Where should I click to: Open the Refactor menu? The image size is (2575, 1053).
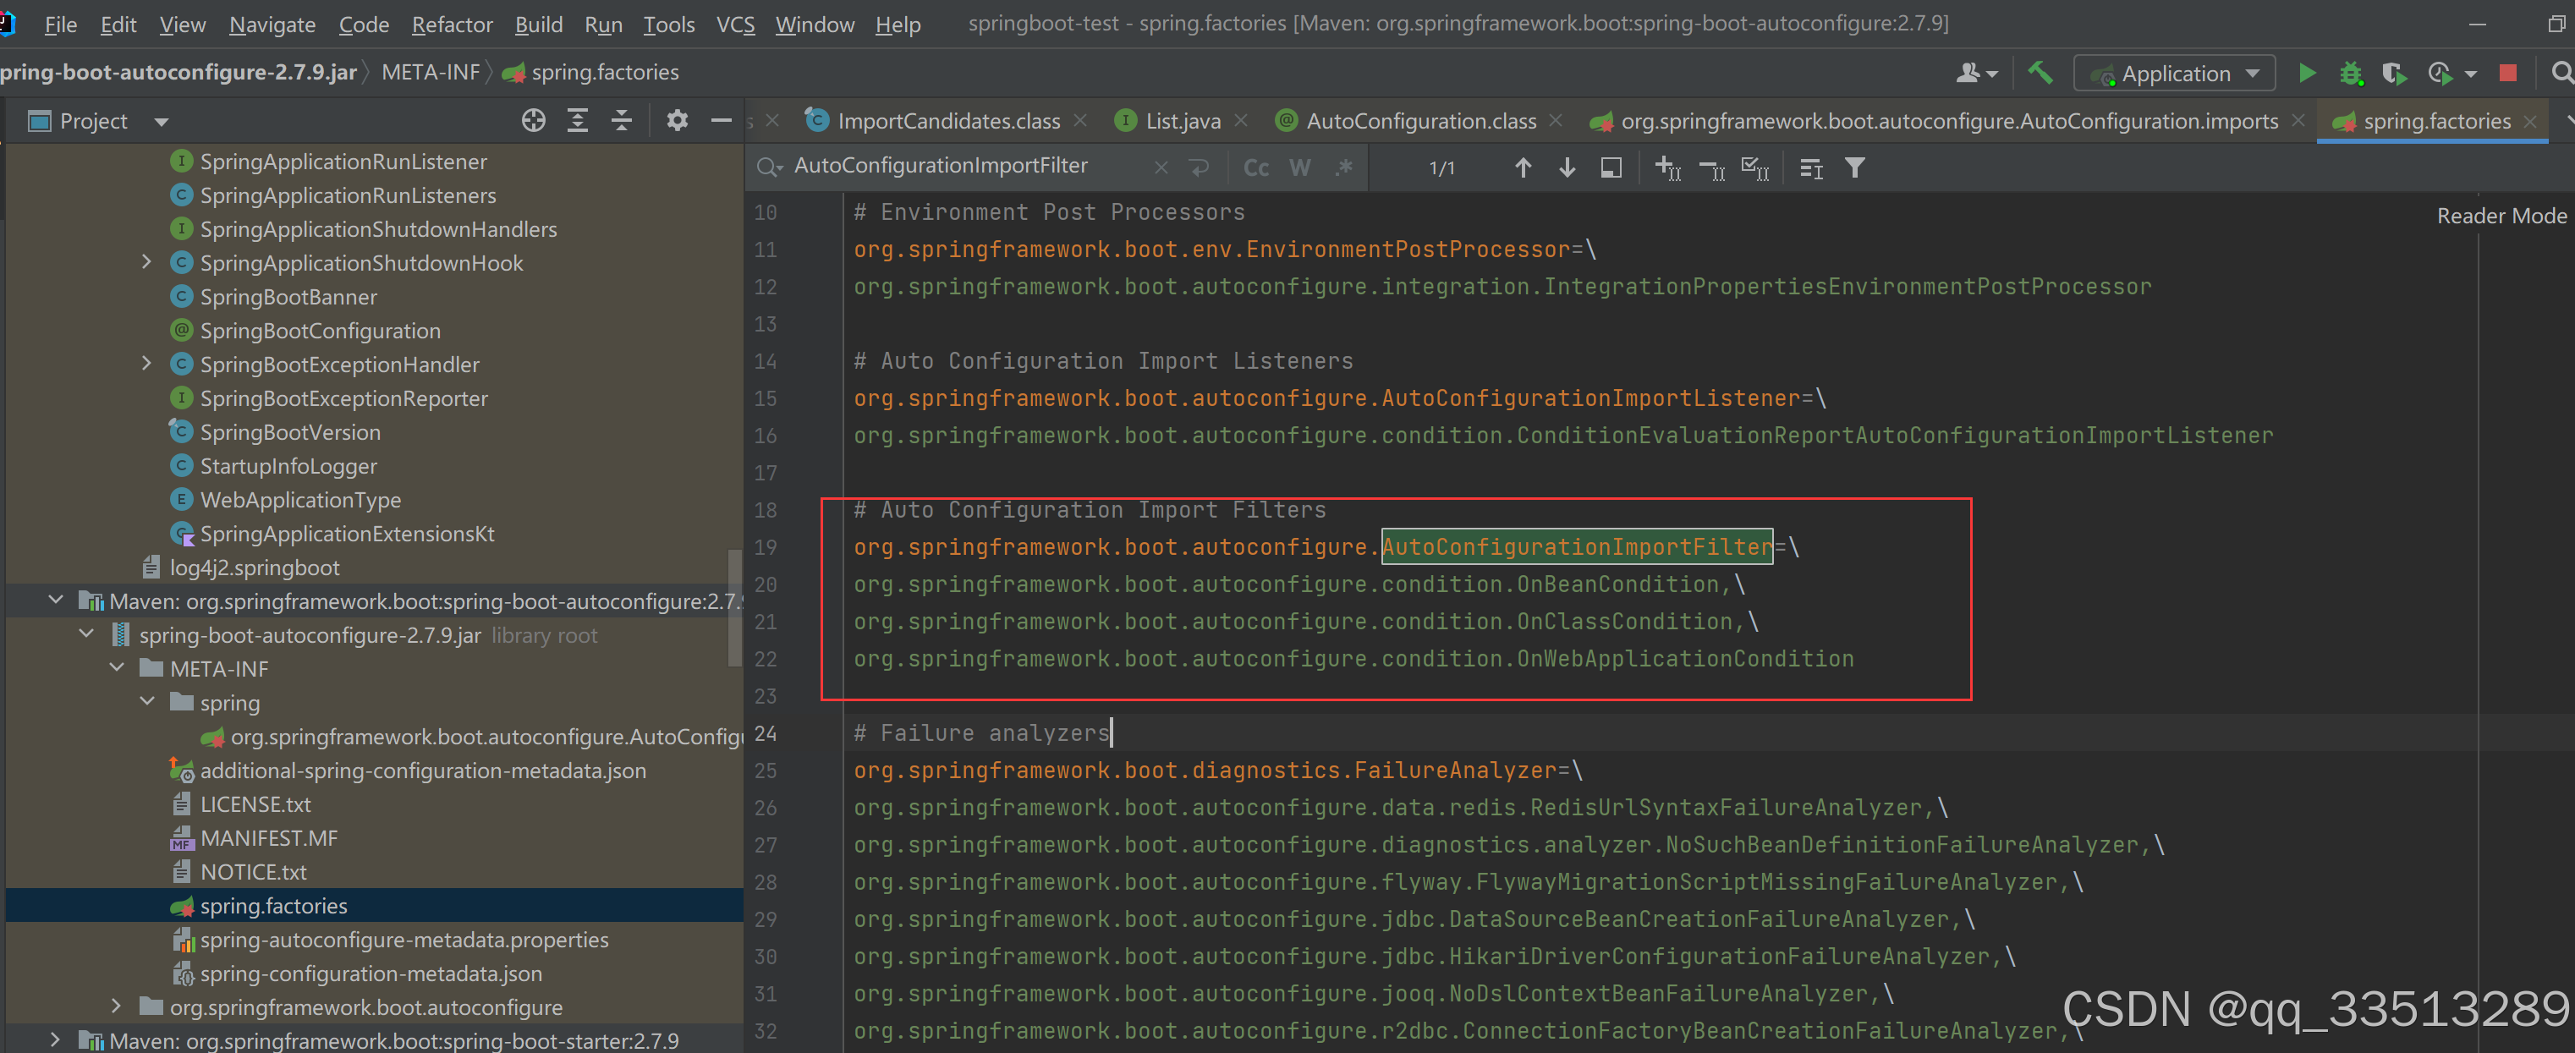tap(452, 24)
